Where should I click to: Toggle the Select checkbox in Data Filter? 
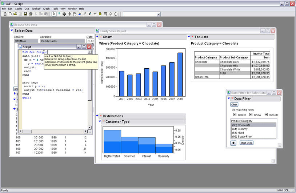tap(235, 114)
